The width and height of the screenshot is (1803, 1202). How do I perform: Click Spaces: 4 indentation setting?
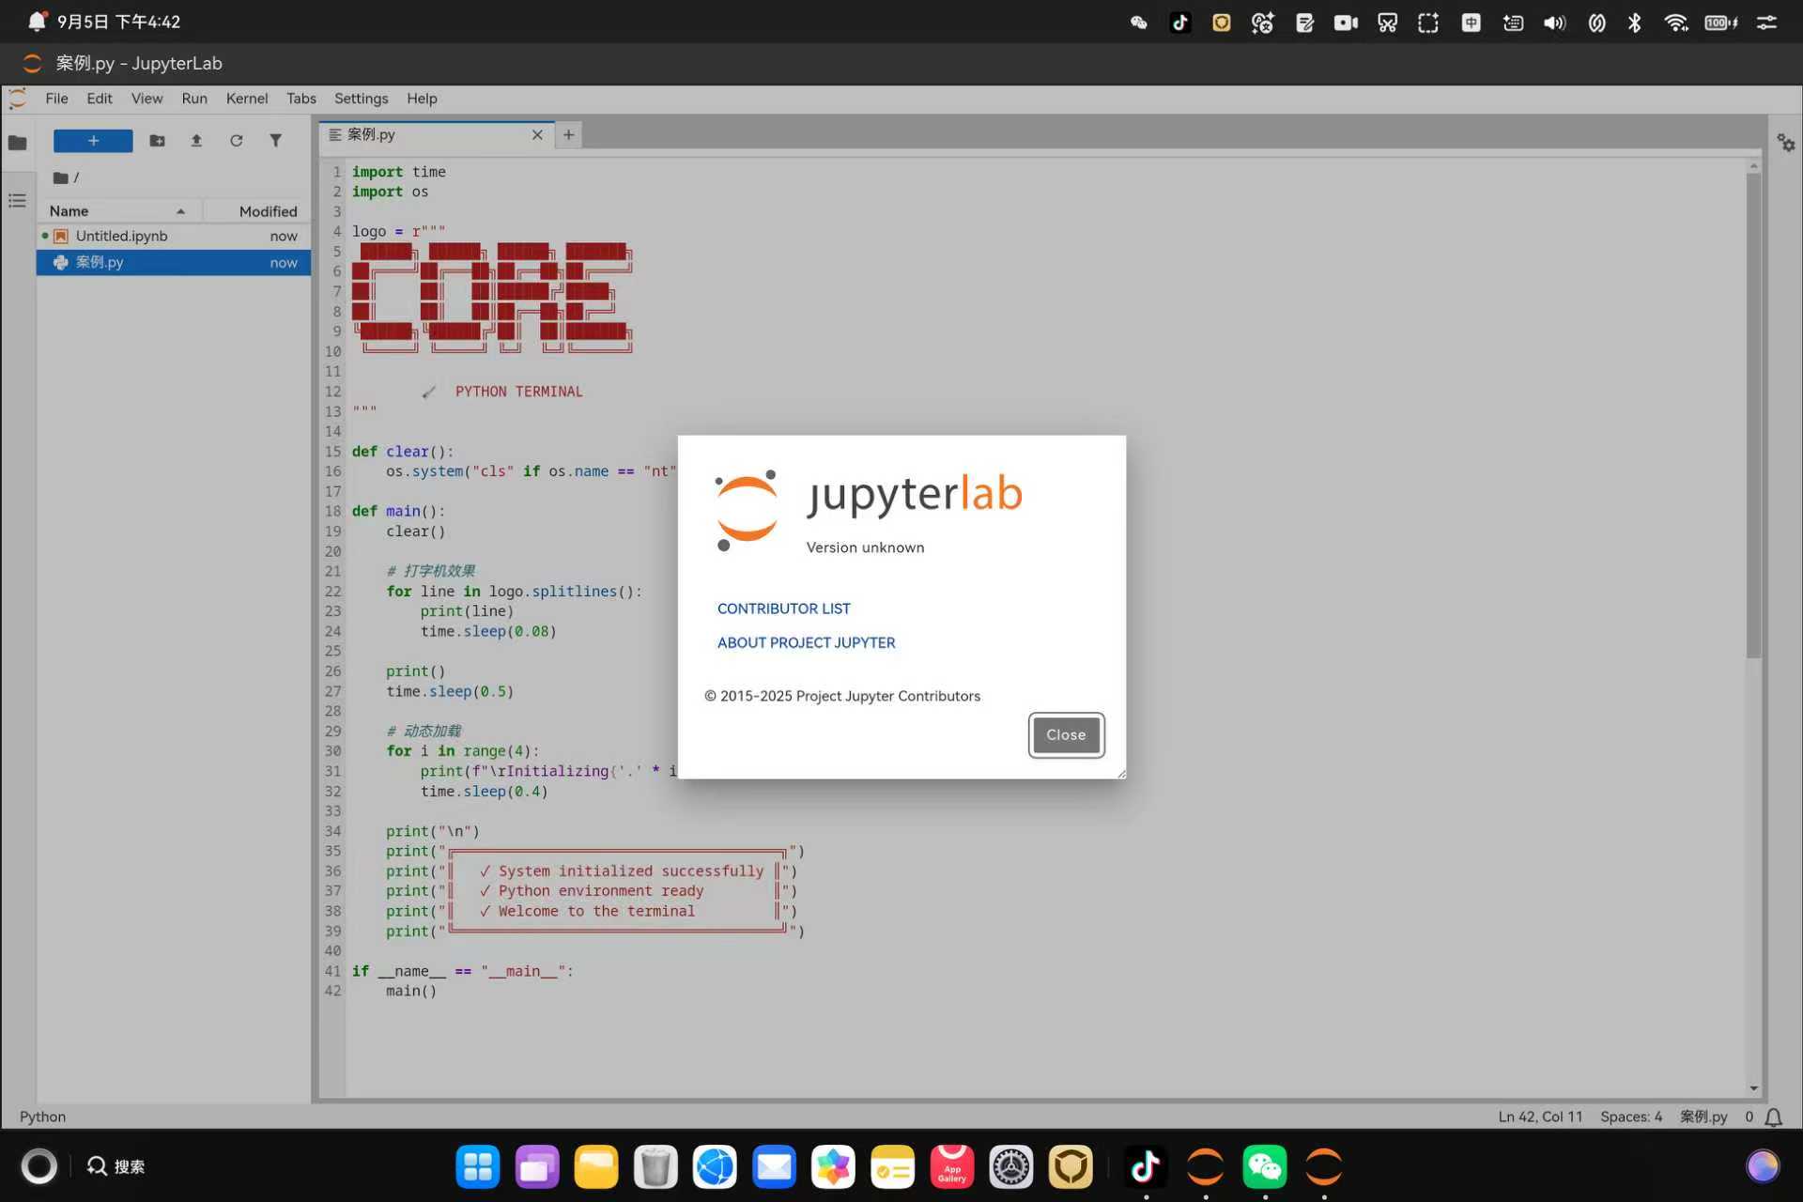pos(1631,1117)
